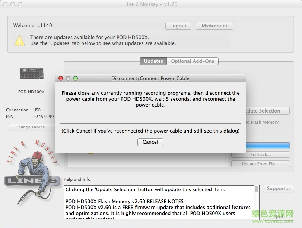
Task: Open the Support button
Action: click(278, 188)
